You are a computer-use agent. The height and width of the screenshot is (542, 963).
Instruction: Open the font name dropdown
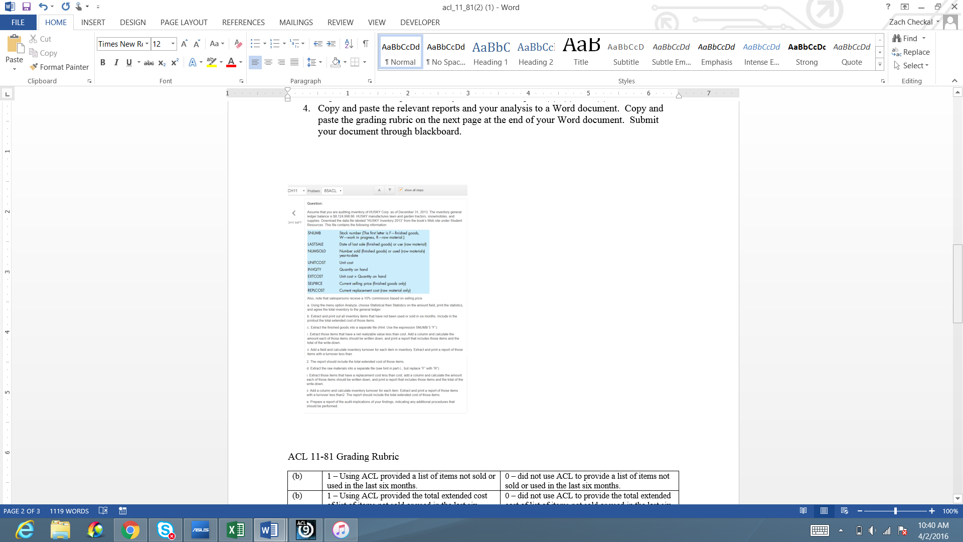147,44
